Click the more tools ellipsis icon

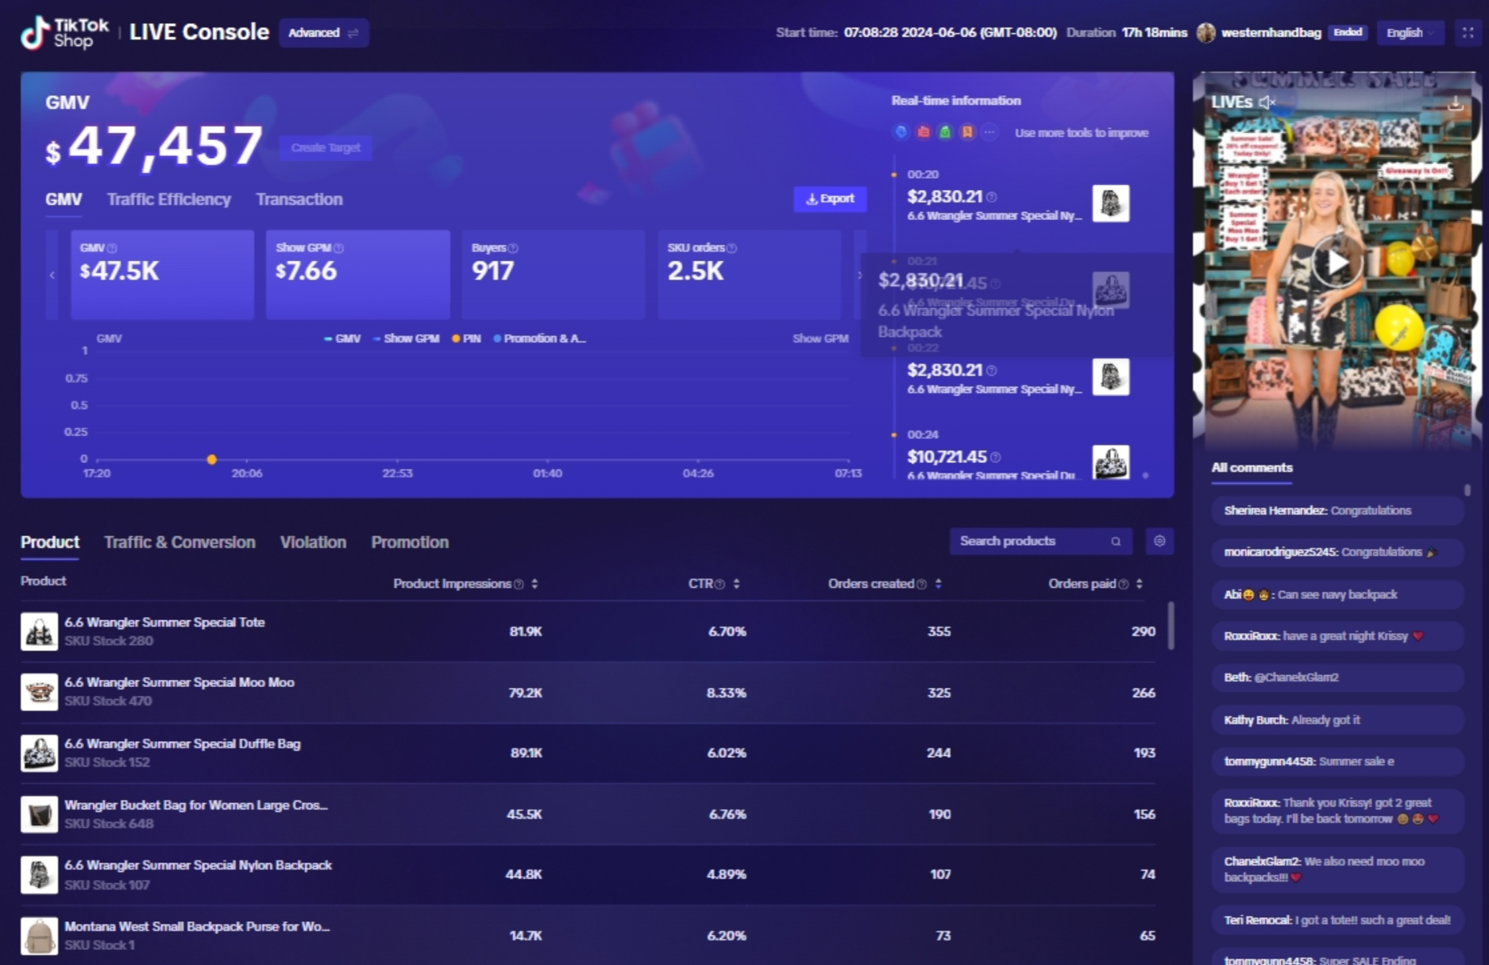click(989, 133)
